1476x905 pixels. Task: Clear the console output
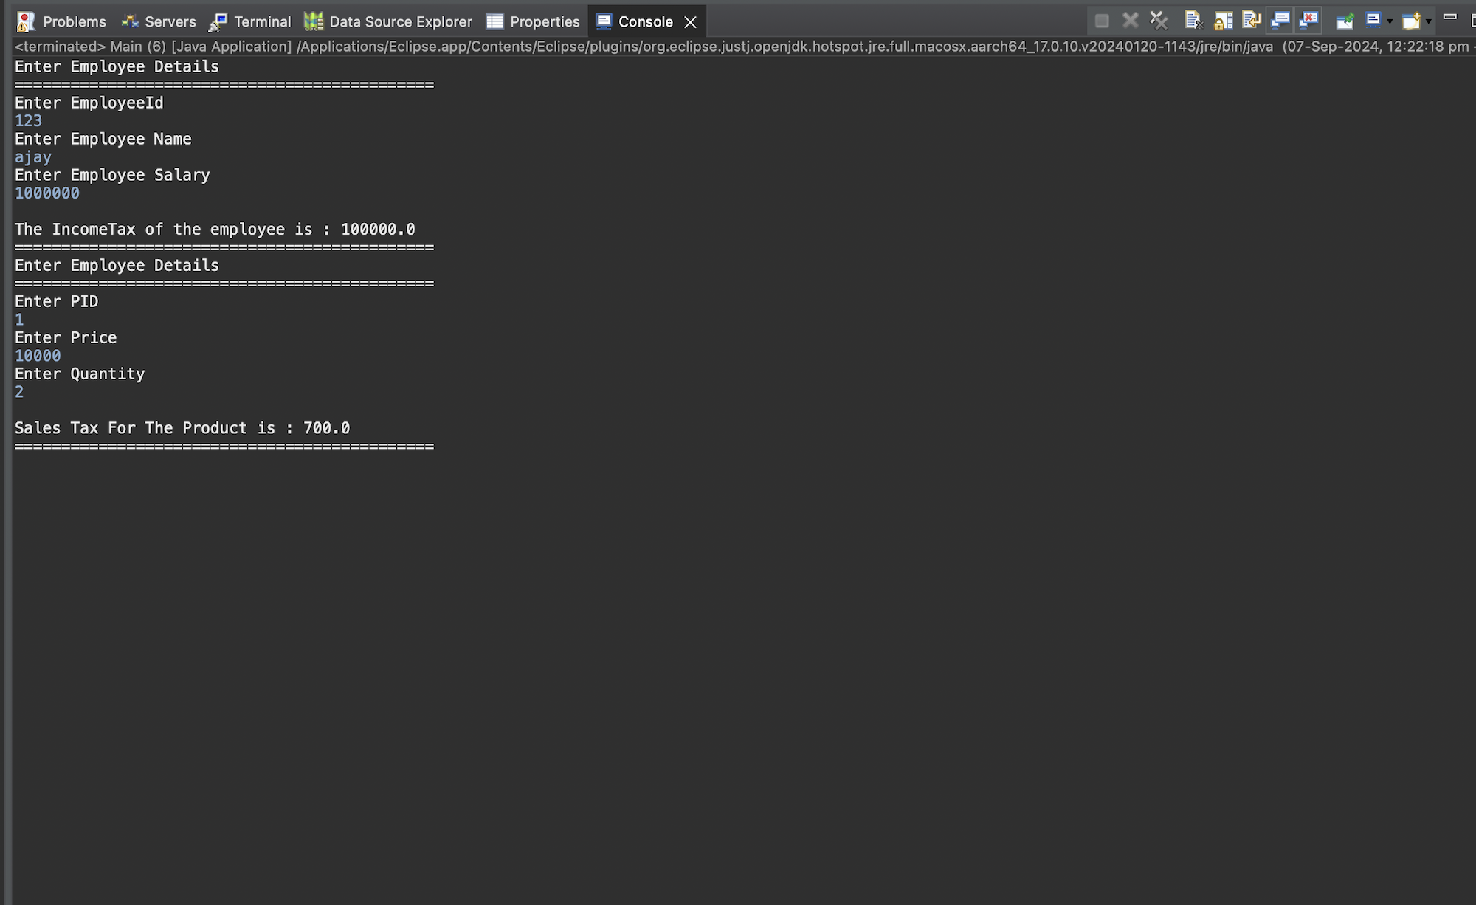tap(1193, 21)
